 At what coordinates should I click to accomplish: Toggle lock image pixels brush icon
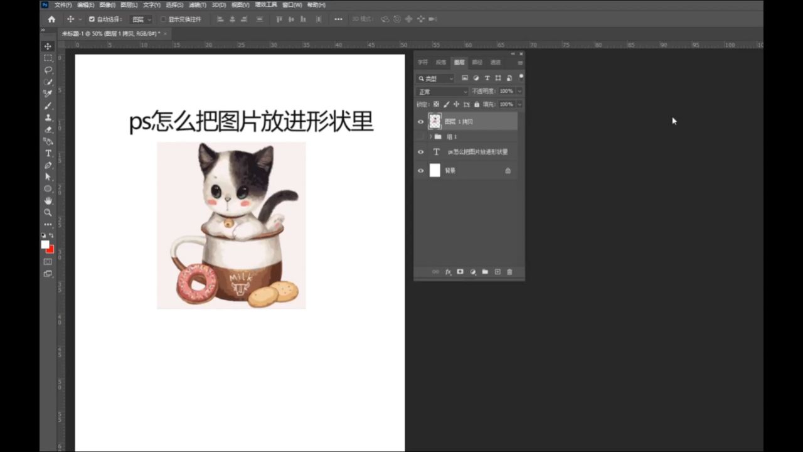point(446,104)
